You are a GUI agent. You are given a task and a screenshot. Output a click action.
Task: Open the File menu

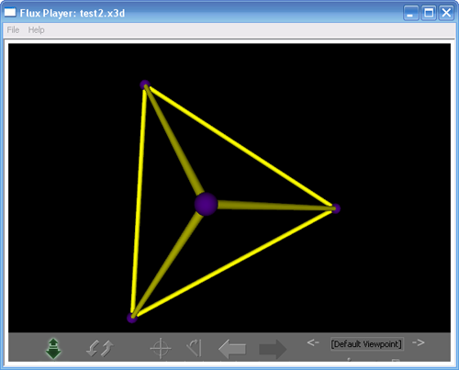pos(13,30)
